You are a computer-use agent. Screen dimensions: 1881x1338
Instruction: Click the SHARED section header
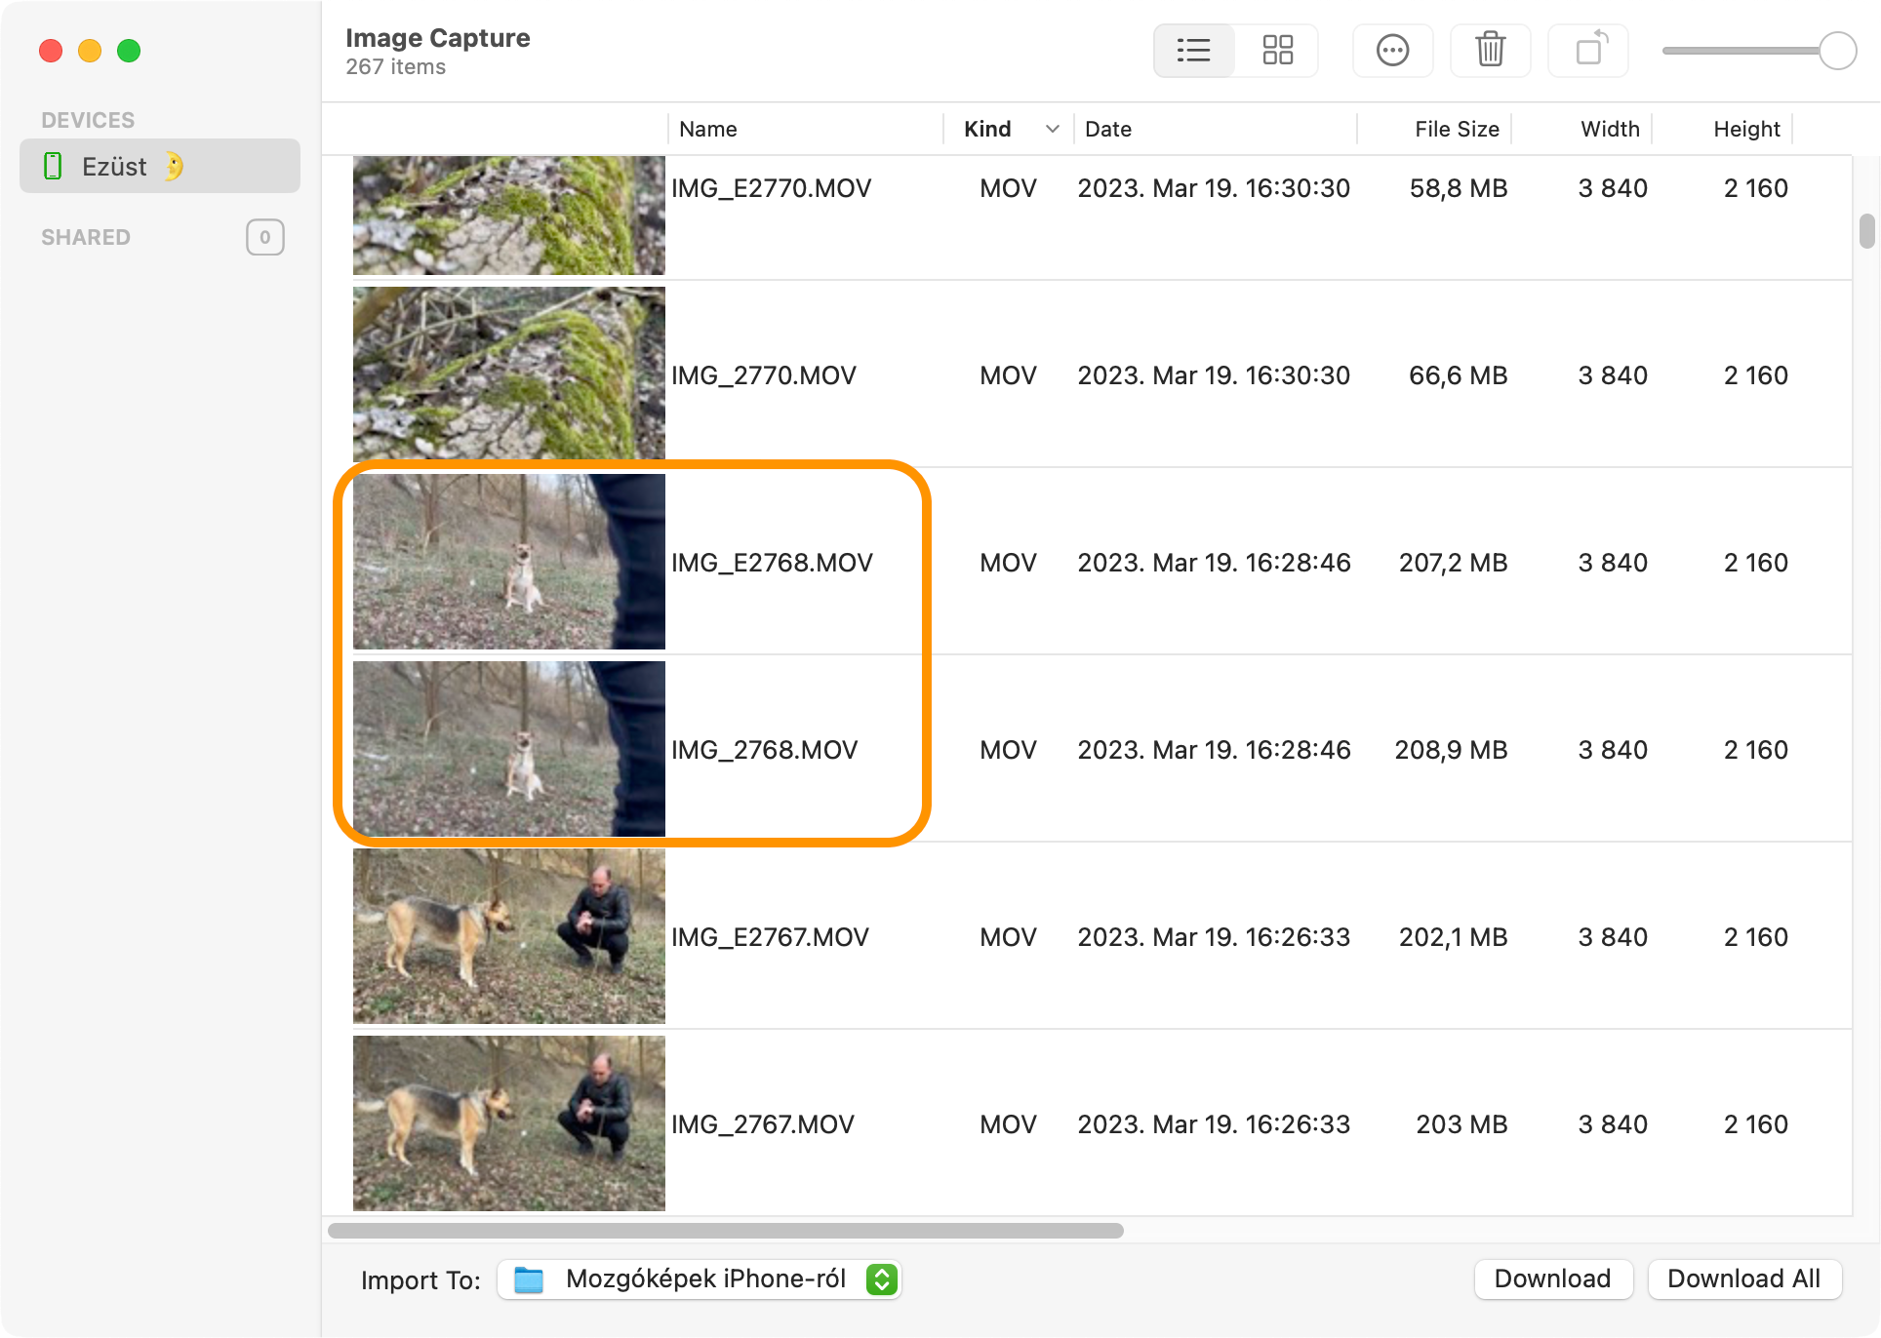coord(86,237)
